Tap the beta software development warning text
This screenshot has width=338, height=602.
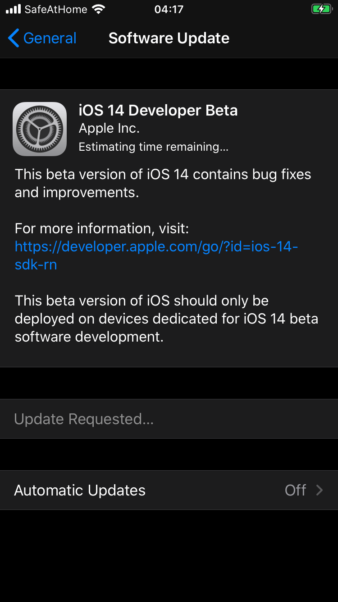click(x=166, y=319)
